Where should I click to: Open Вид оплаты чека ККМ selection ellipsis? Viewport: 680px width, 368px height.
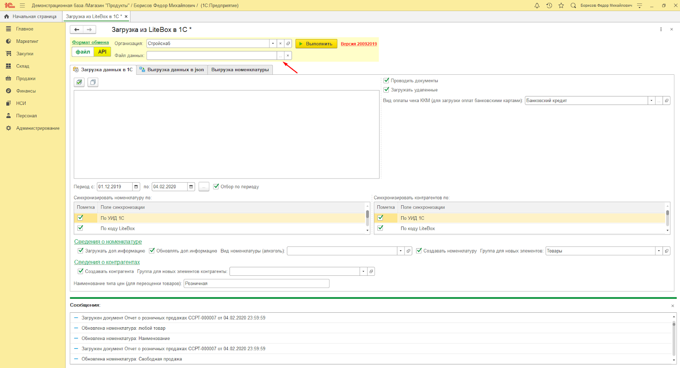click(x=659, y=101)
